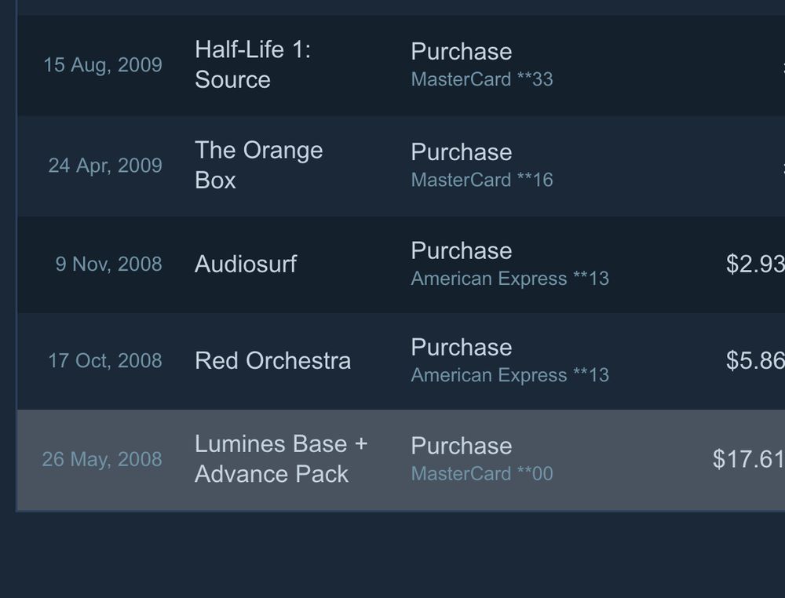Select the Lumines Base + Advance Pack row
The height and width of the screenshot is (598, 785).
281,459
